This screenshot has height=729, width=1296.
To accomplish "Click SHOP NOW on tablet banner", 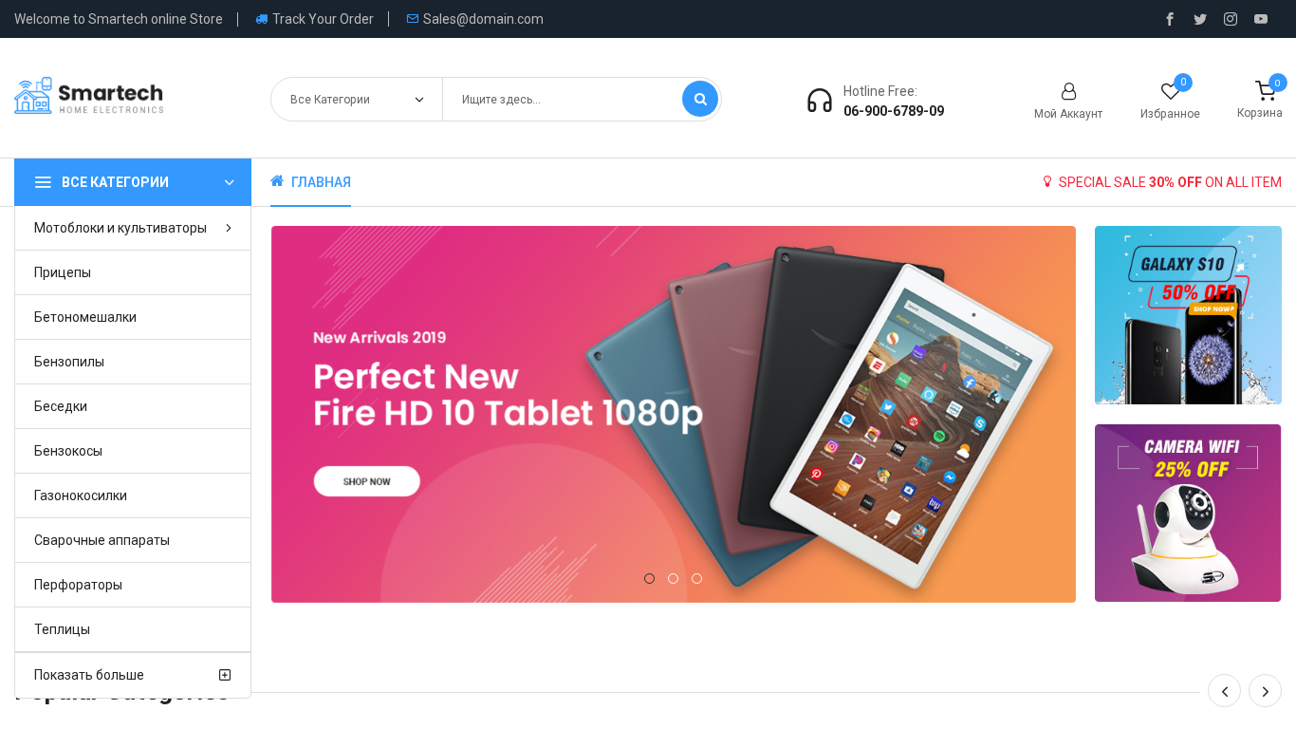I will (367, 481).
